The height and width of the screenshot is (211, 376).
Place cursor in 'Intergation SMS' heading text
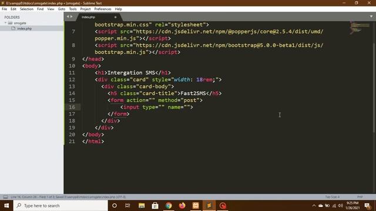131,73
